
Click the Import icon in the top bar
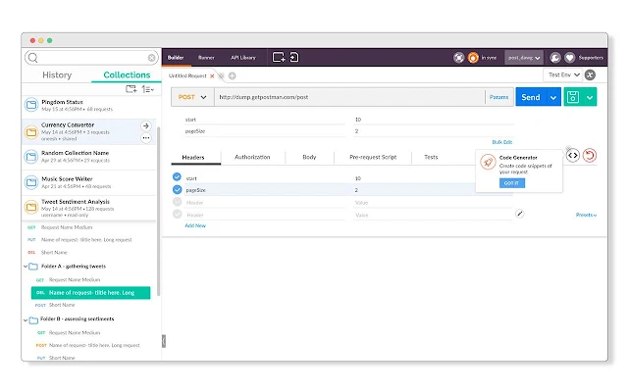[x=294, y=57]
